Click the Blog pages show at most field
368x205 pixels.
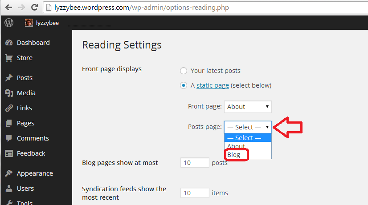(x=195, y=163)
